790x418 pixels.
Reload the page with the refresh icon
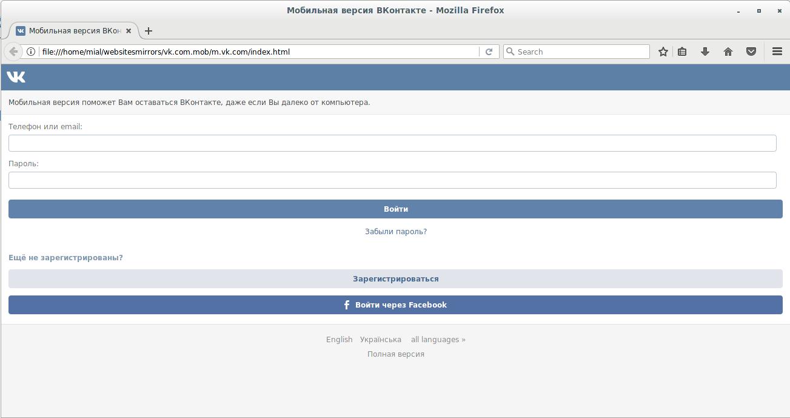click(x=489, y=52)
